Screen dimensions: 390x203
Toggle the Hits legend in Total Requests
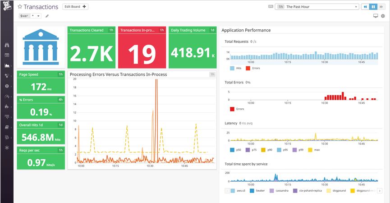coord(235,68)
